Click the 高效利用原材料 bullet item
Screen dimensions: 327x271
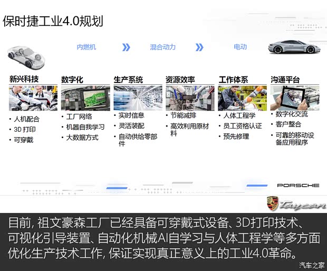pos(188,130)
